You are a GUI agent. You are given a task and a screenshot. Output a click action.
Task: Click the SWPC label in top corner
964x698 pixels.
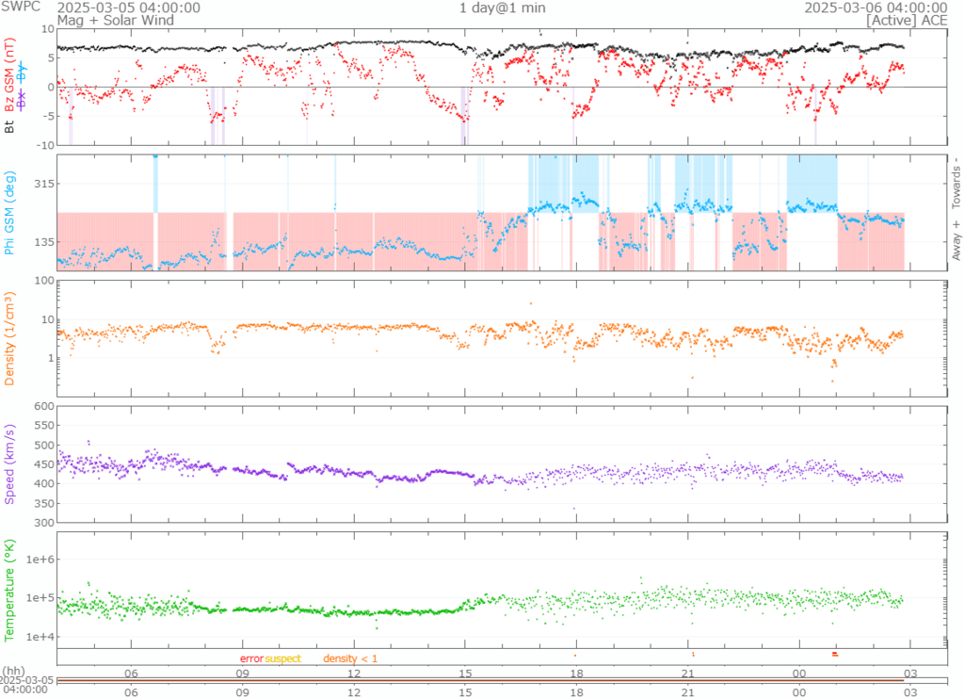click(x=21, y=8)
